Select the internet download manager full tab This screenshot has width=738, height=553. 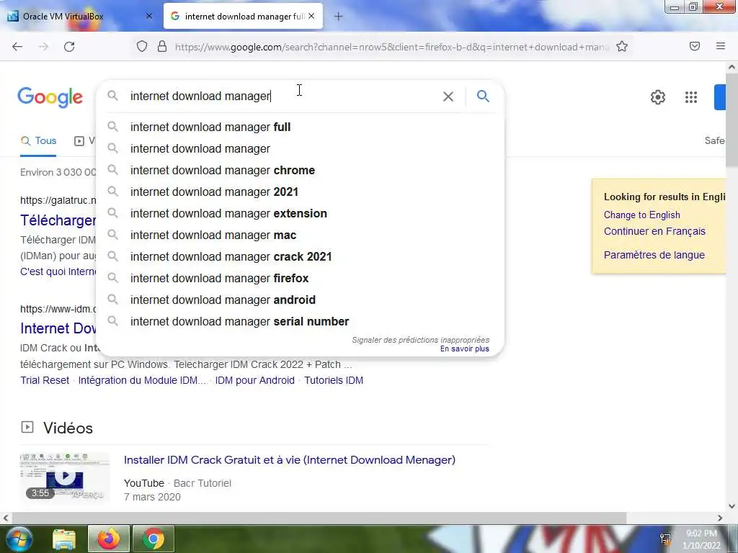click(244, 16)
